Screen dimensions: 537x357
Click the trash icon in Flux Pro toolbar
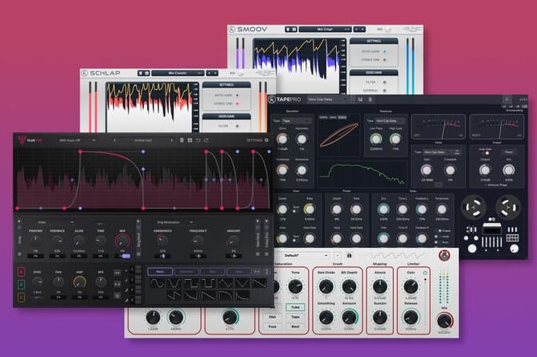click(x=182, y=140)
